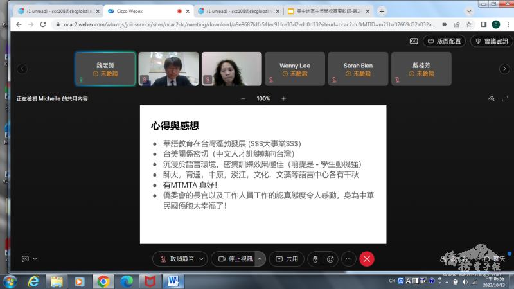Click CH input language indicator
514x289 pixels.
pos(392,281)
